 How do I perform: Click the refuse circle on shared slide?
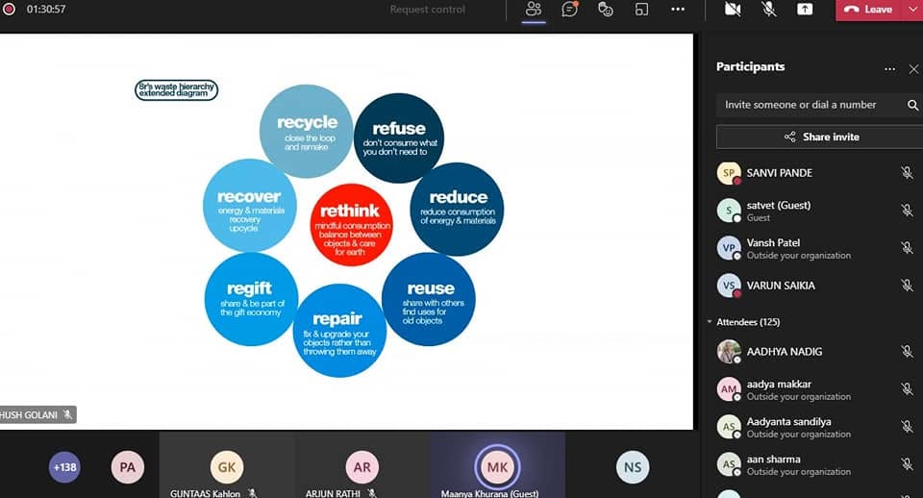tap(398, 138)
